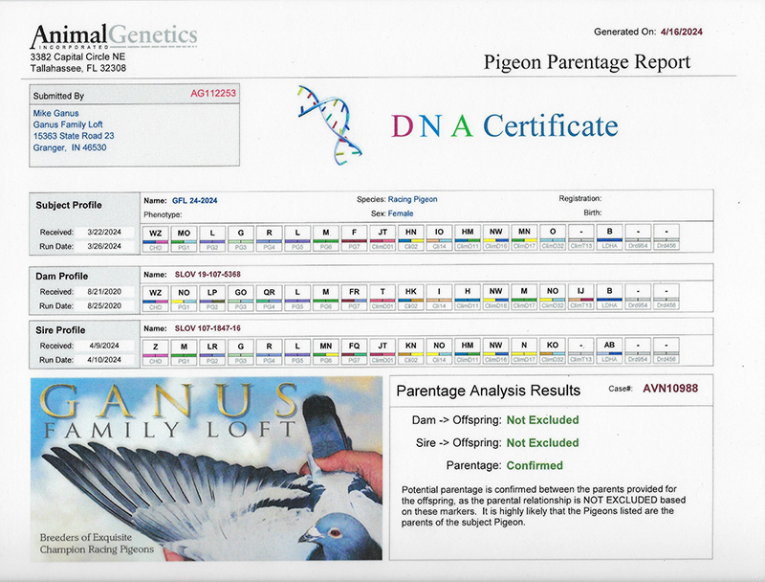Select the "Dam Profile" heading

61,277
